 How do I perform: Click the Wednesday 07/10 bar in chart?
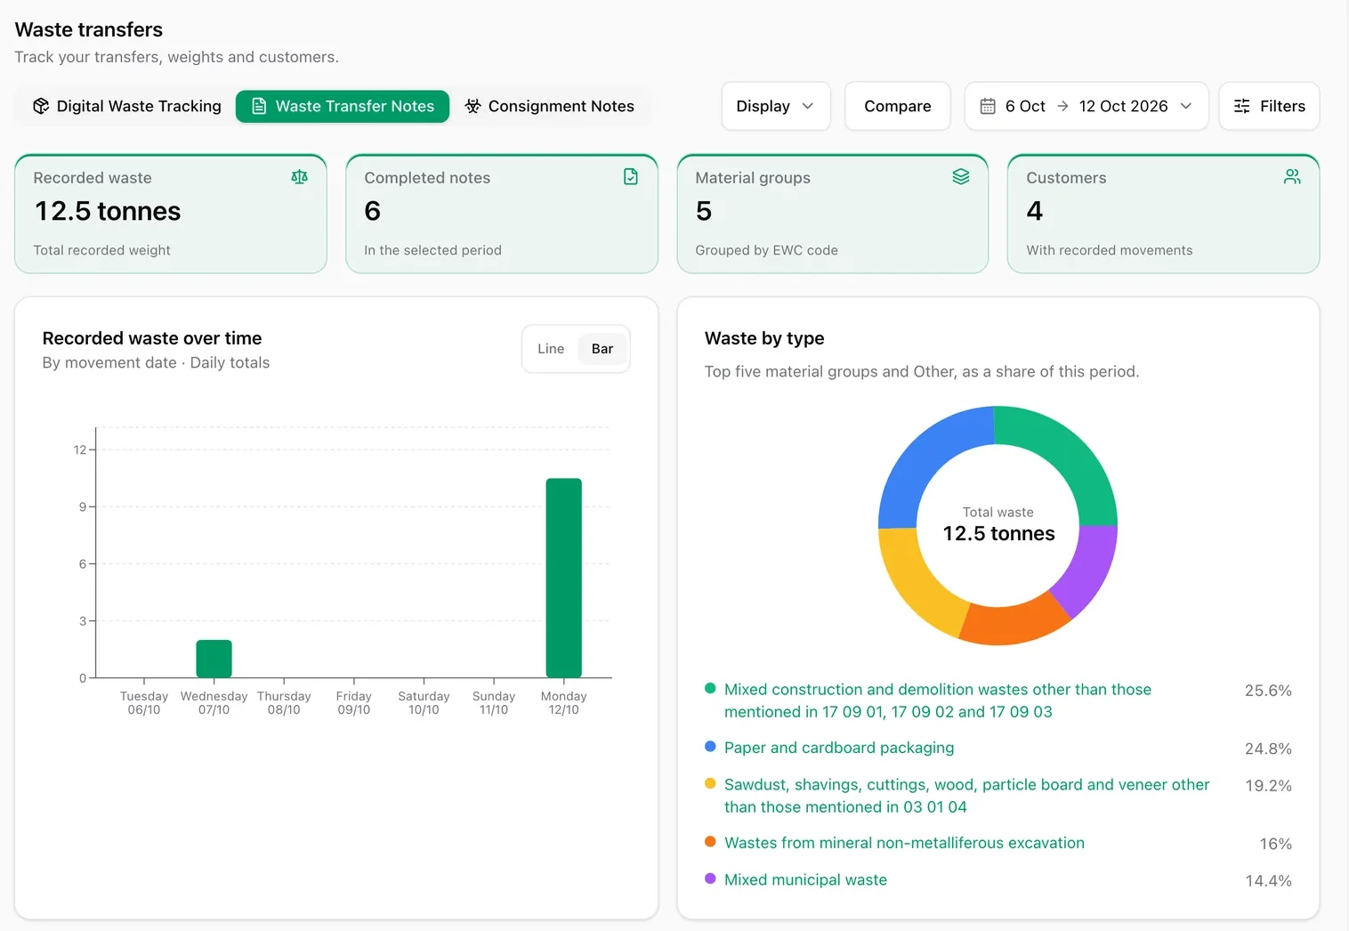pyautogui.click(x=214, y=659)
